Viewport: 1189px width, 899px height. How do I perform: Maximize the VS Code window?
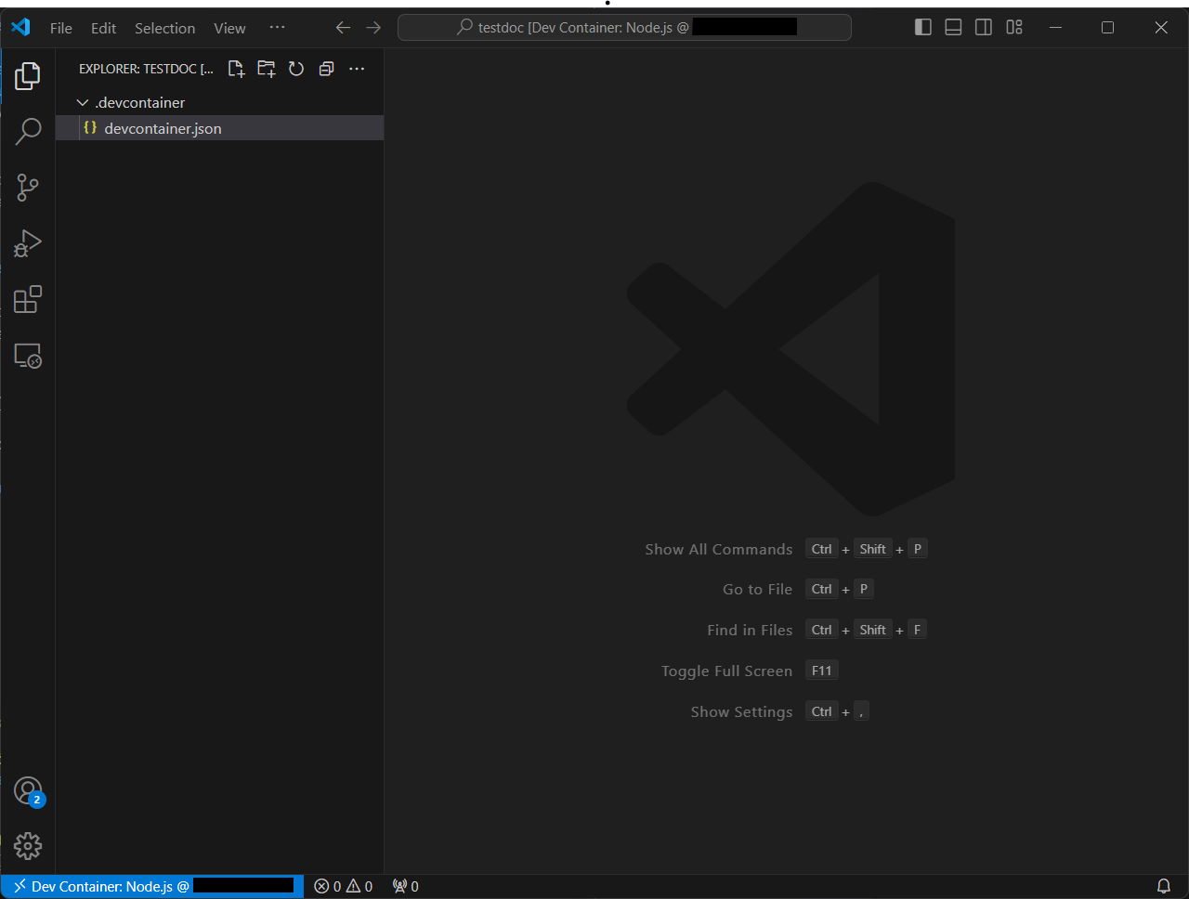pos(1107,27)
